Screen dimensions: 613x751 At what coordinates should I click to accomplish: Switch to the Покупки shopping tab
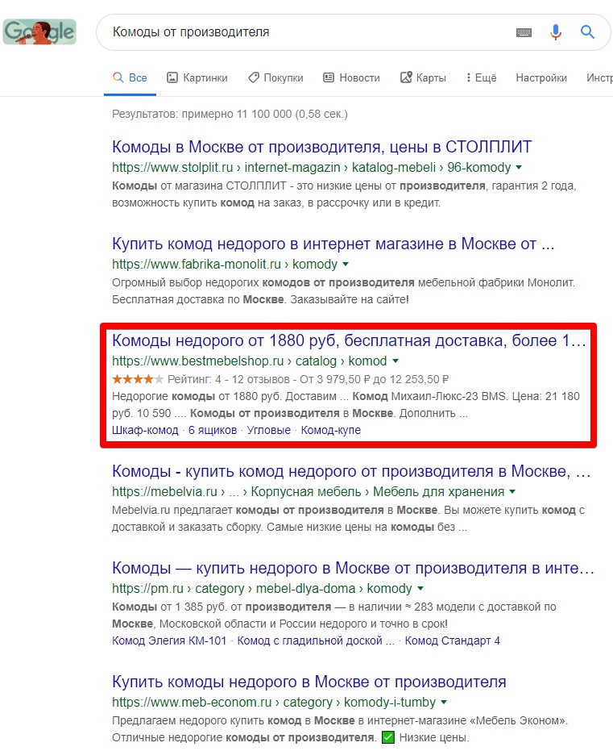click(x=275, y=77)
